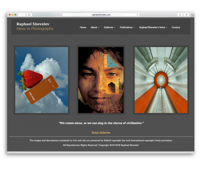
Task: Open the Share icon in Safari toolbar
Action: click(180, 15)
